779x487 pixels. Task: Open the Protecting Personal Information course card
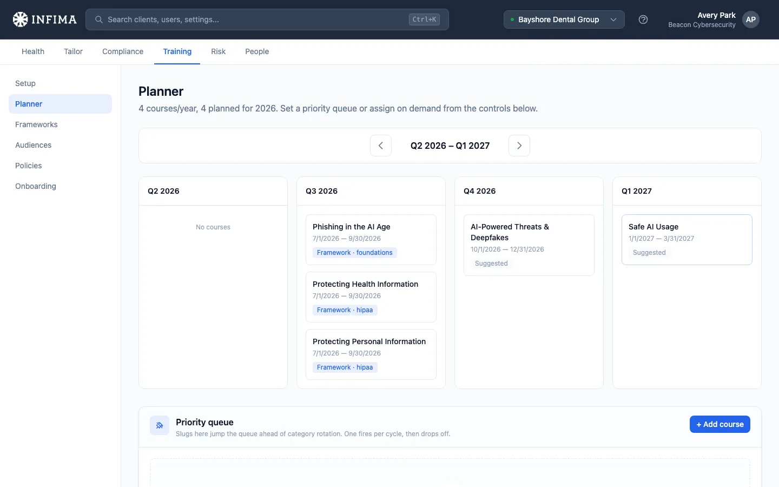point(371,354)
